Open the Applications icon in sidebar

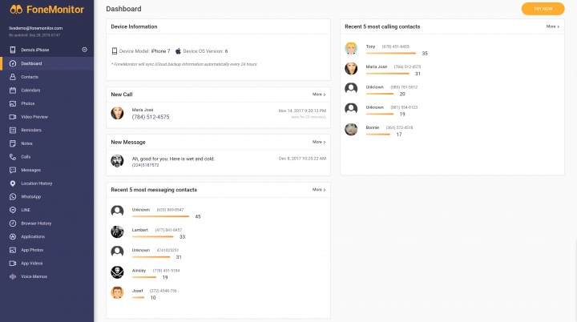coord(13,236)
